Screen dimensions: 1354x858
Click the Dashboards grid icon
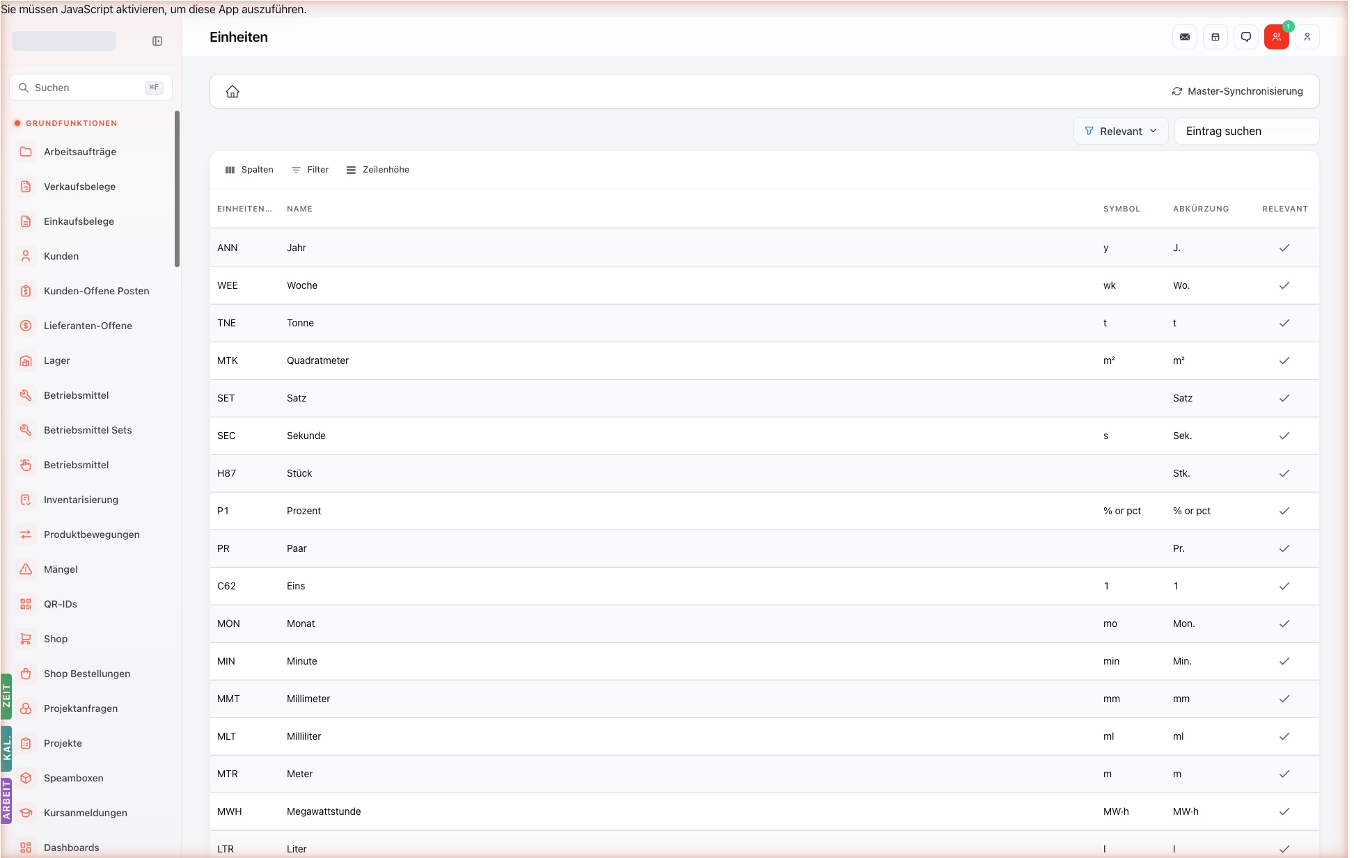coord(26,848)
